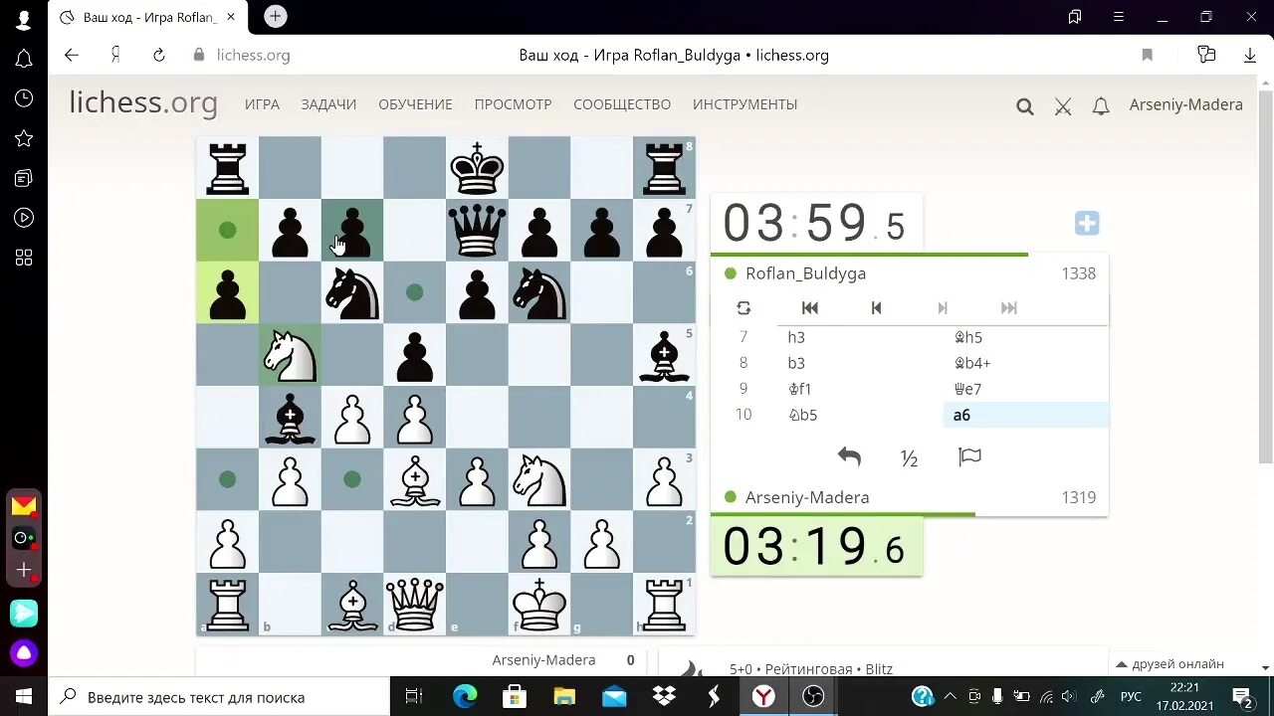Click the white king on f1

[x=539, y=605]
